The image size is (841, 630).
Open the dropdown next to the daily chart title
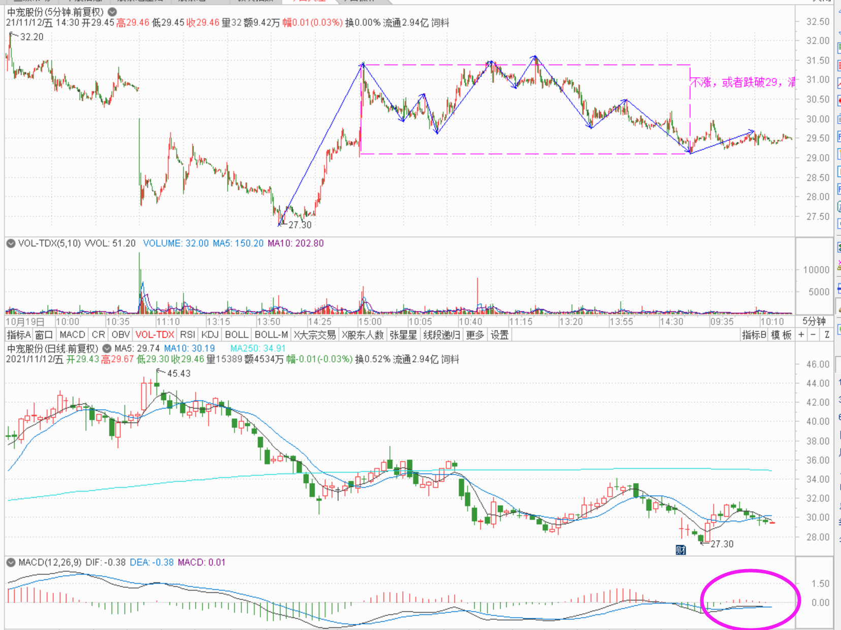pyautogui.click(x=107, y=349)
